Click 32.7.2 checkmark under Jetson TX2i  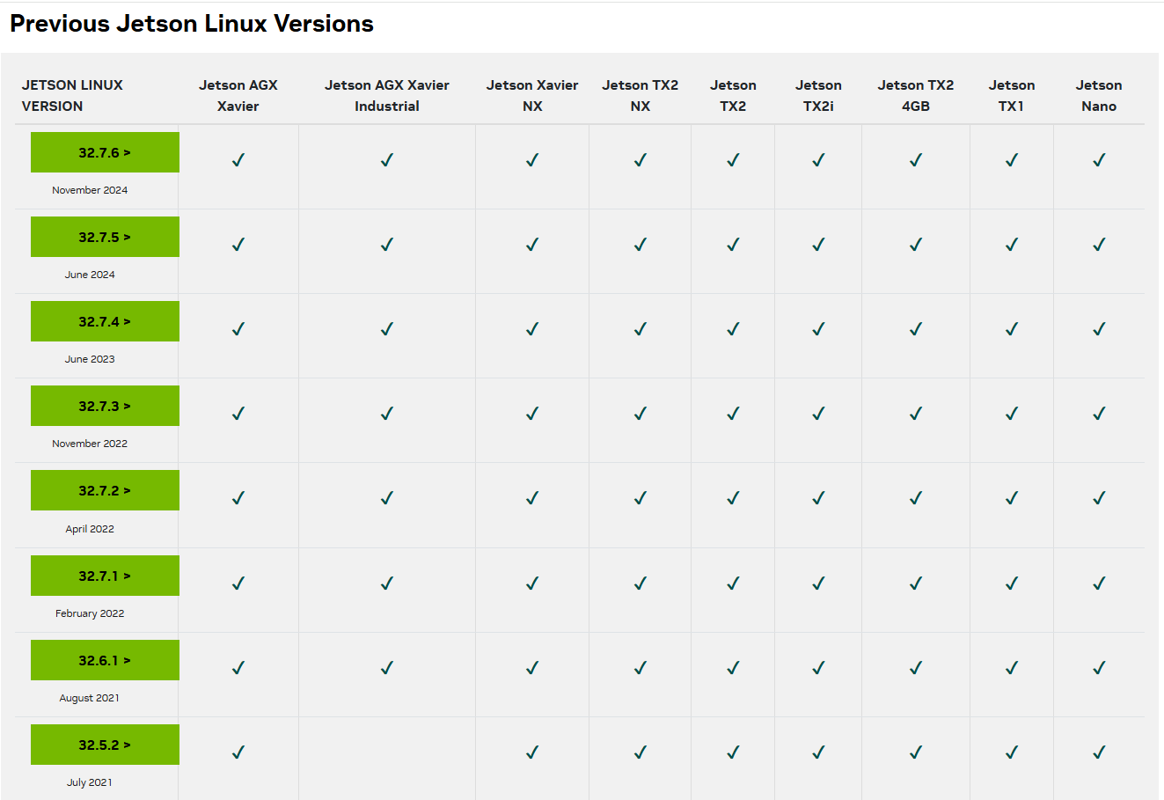(x=818, y=498)
